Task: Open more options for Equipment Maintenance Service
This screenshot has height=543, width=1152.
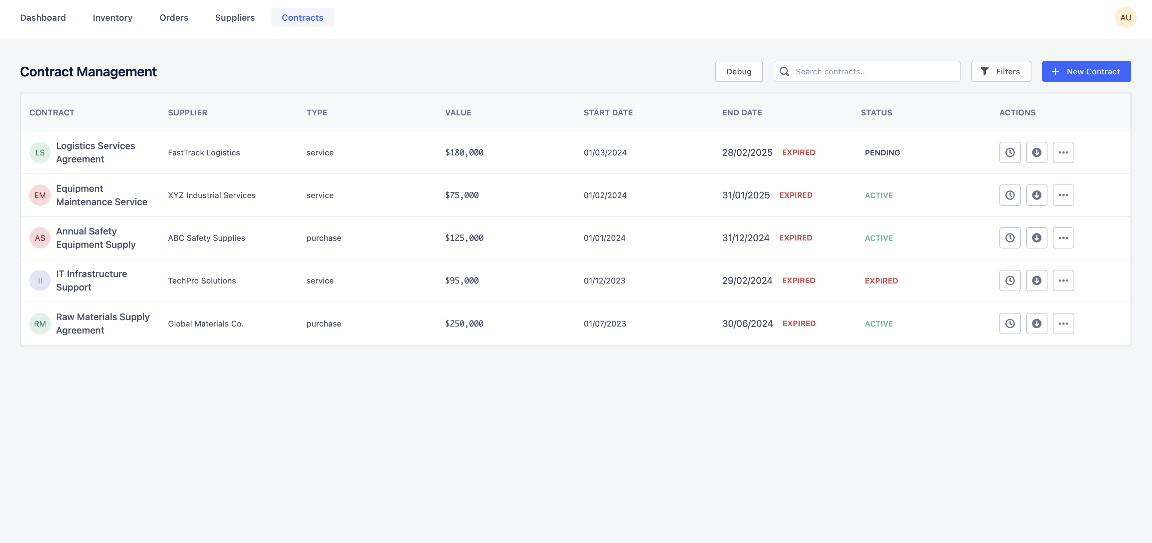Action: coord(1063,195)
